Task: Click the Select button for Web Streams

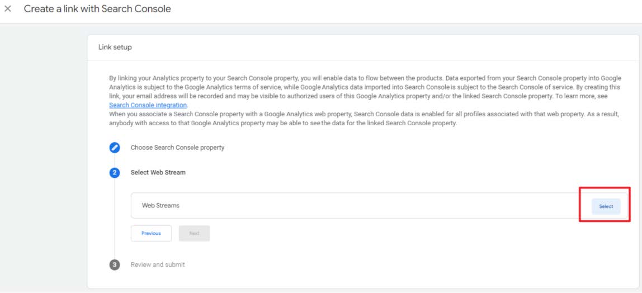Action: 606,207
